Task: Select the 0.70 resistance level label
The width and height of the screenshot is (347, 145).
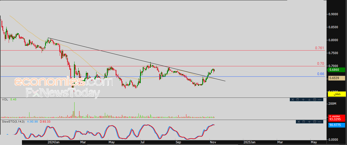Action: point(321,64)
